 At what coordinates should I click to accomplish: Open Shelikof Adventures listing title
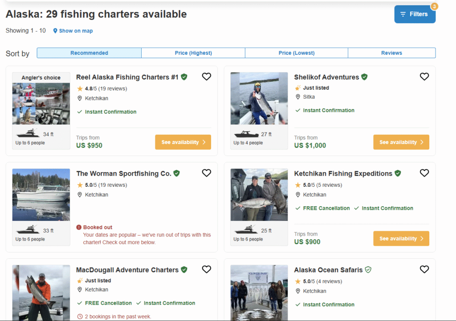326,77
